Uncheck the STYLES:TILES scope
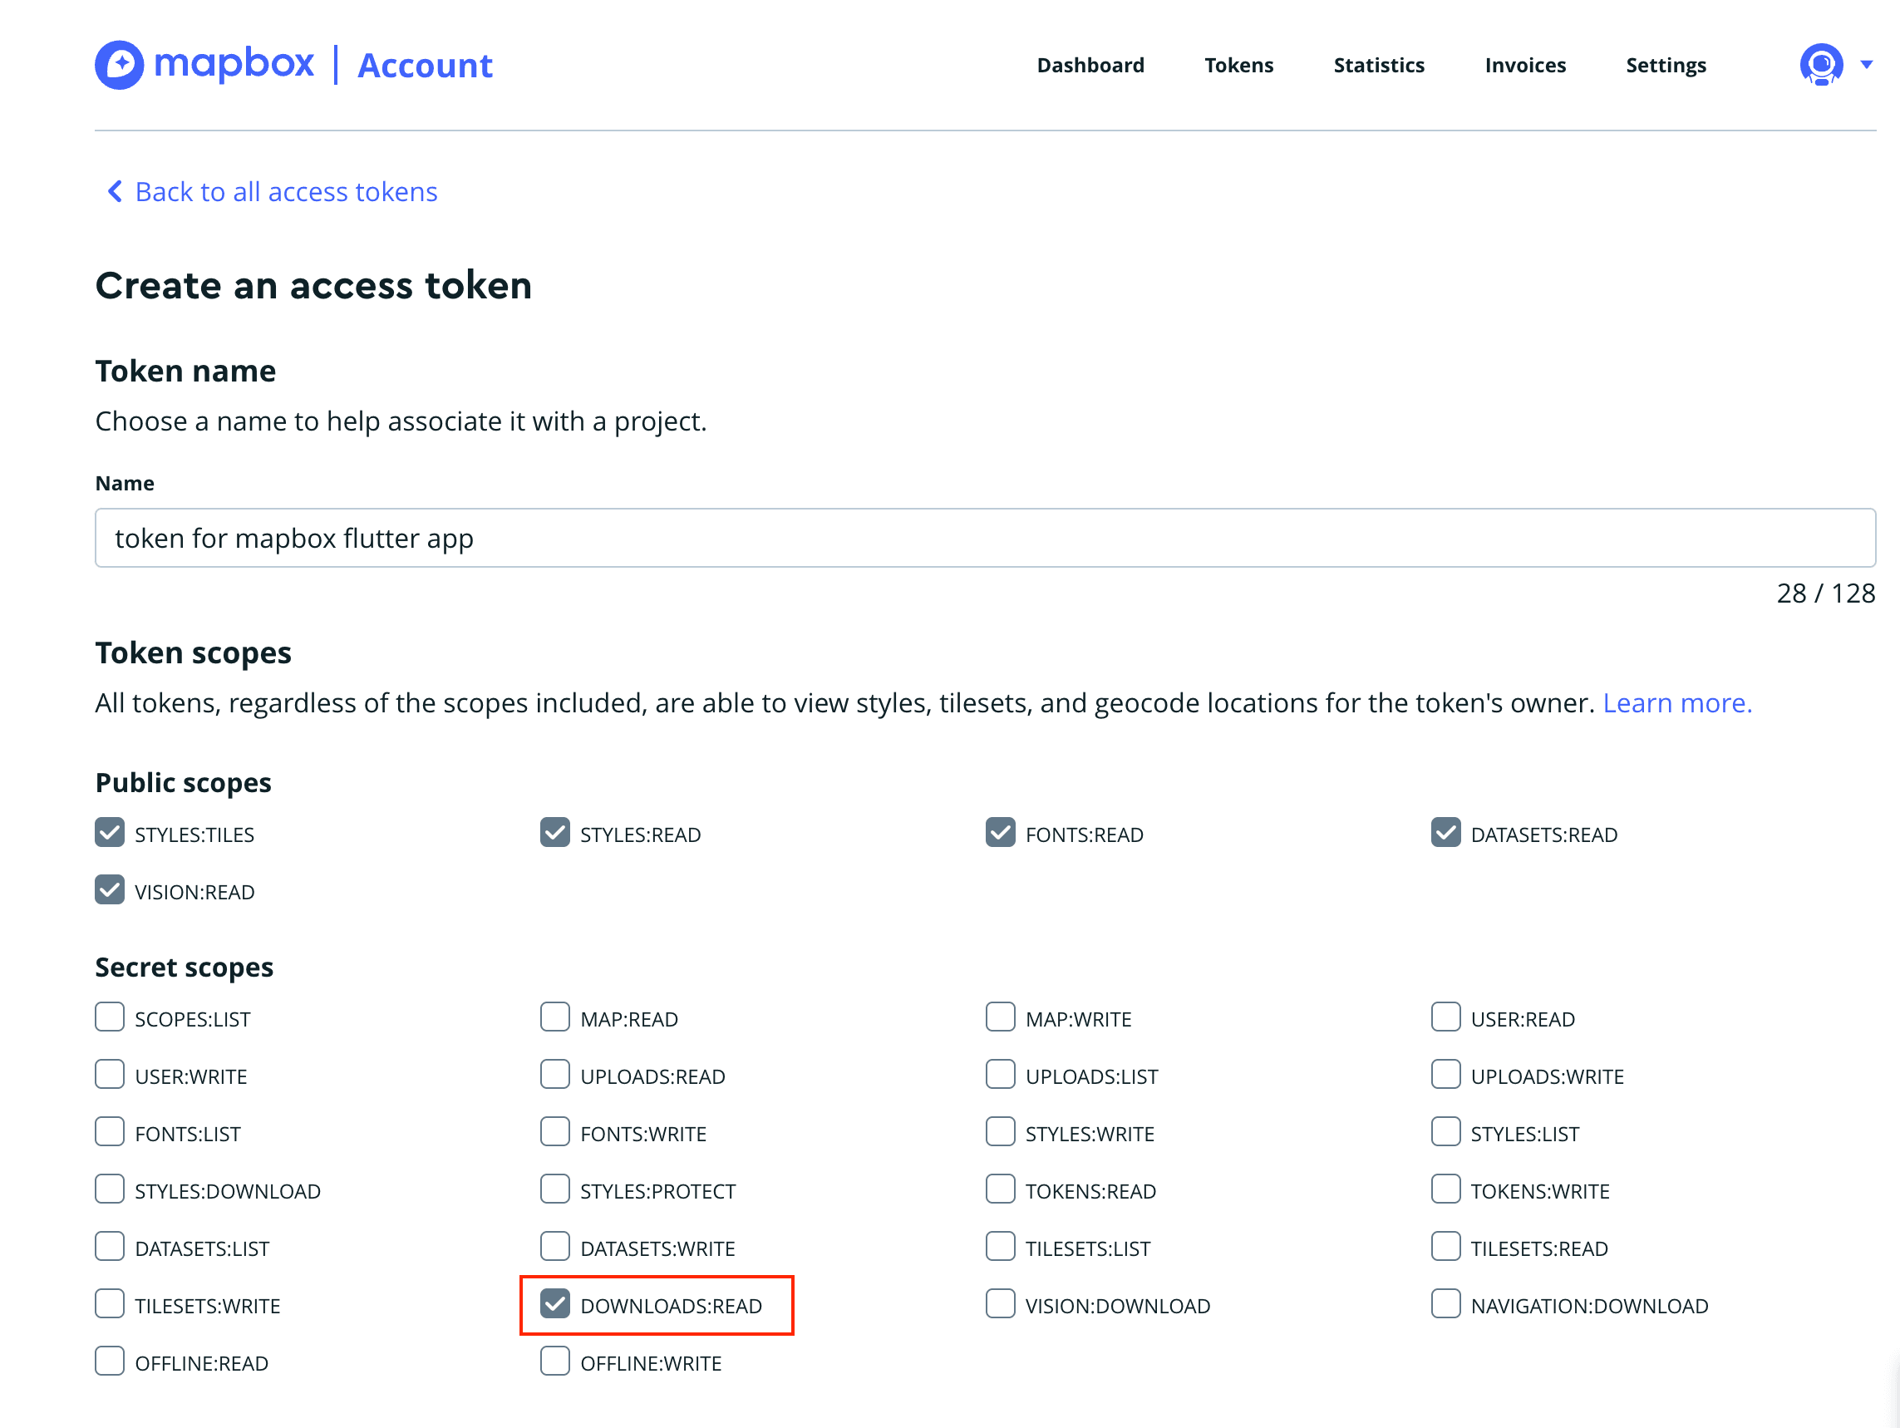 click(110, 833)
